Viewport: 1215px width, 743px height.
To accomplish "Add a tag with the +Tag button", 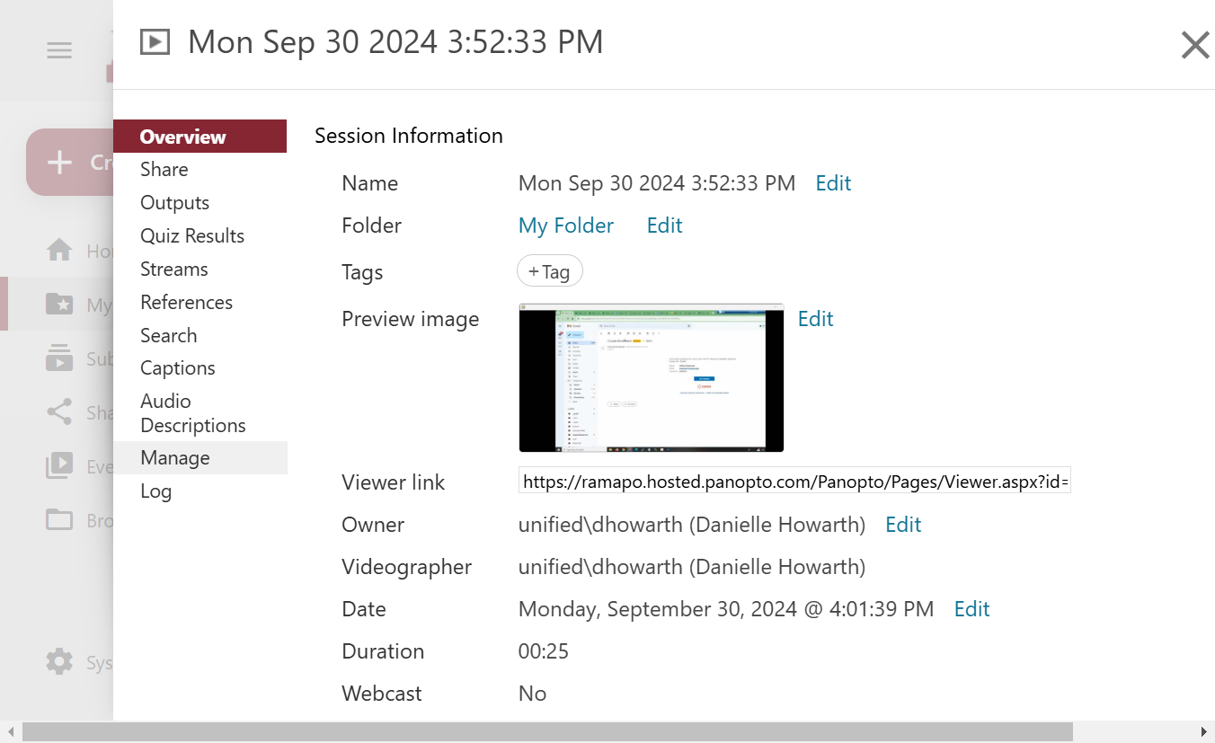I will click(x=550, y=271).
